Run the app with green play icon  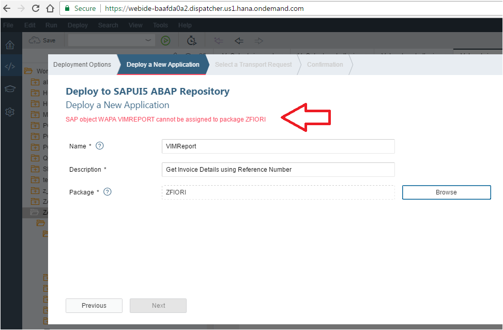tap(165, 40)
